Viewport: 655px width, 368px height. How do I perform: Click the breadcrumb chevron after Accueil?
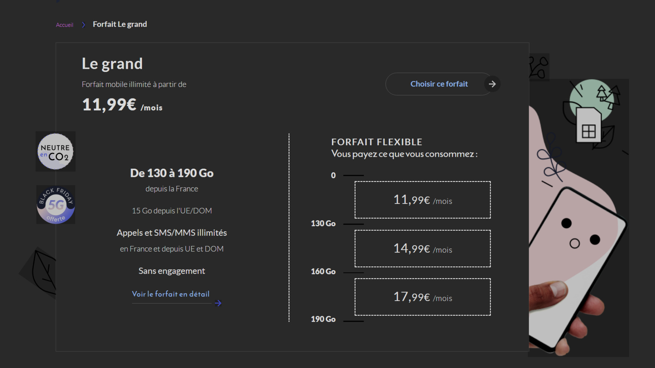click(x=83, y=25)
